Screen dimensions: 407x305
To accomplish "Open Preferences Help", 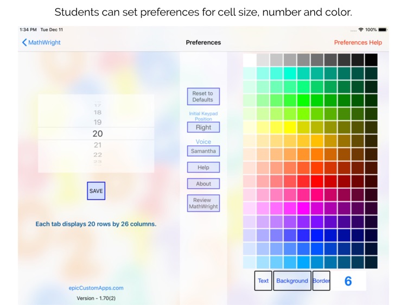I will (x=358, y=42).
